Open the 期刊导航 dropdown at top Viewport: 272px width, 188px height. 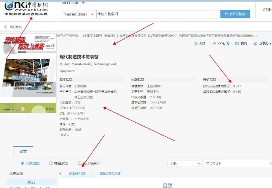(x=74, y=3)
